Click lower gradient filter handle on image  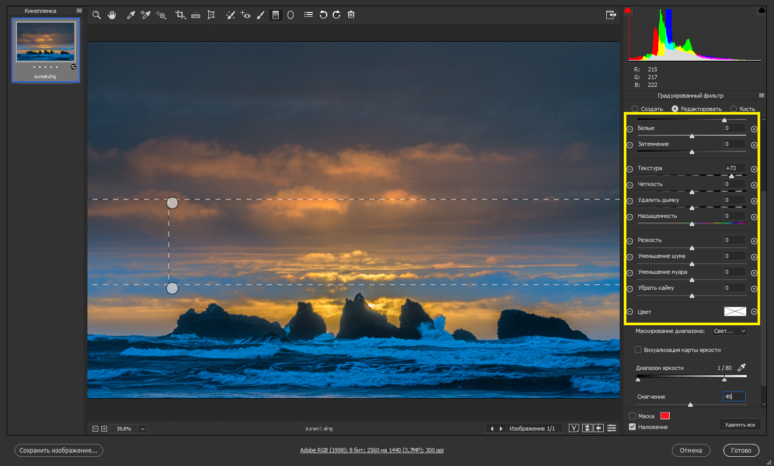pyautogui.click(x=172, y=288)
